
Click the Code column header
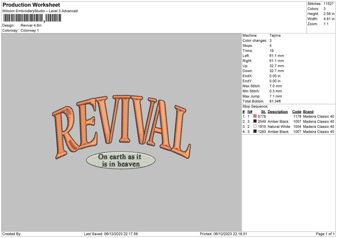[x=297, y=111]
